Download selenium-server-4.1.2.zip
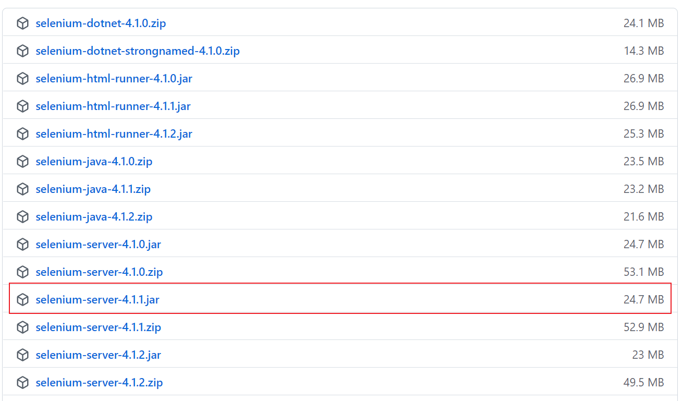682x401 pixels. click(x=99, y=383)
